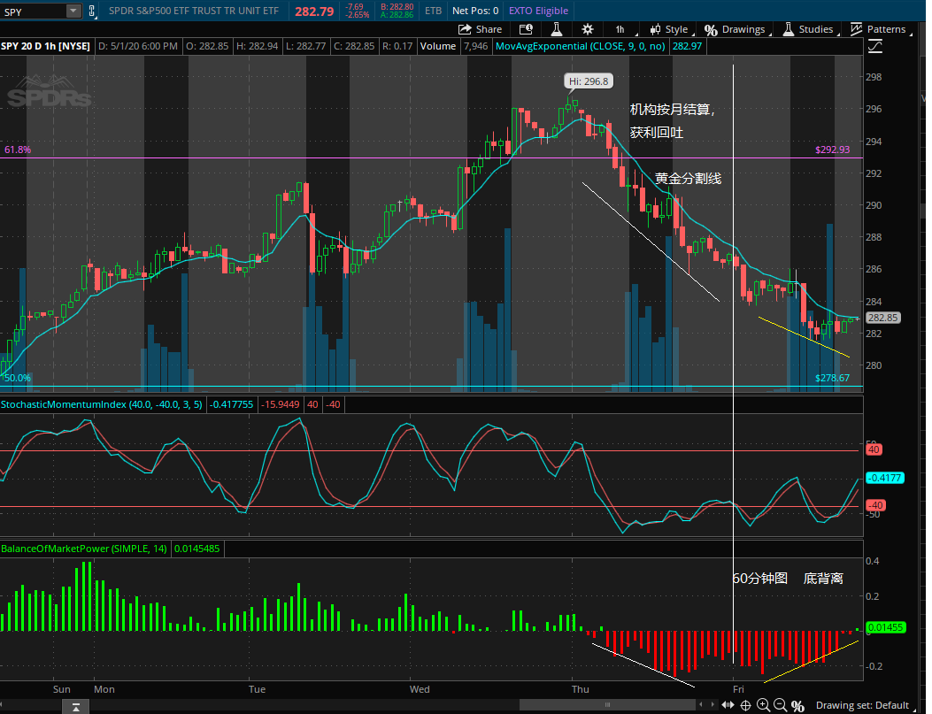This screenshot has height=714, width=932.
Task: Open the Patterns menu
Action: 881,29
